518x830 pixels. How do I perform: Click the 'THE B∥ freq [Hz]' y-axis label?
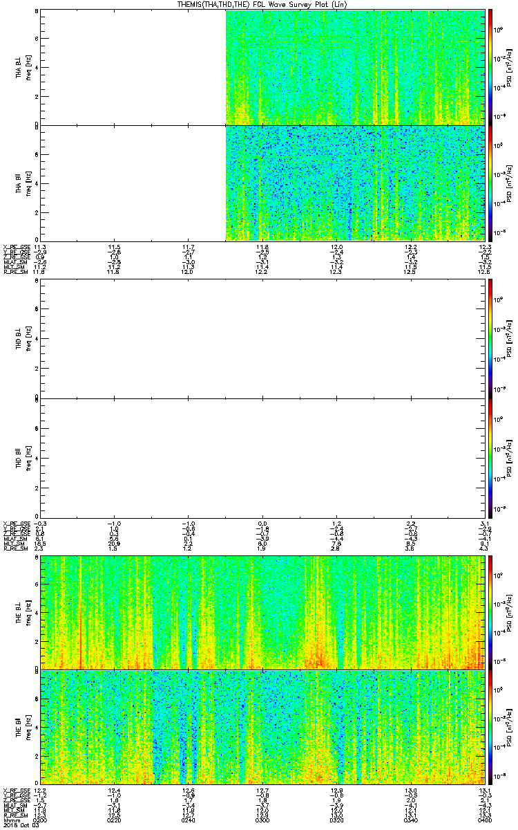pyautogui.click(x=23, y=727)
